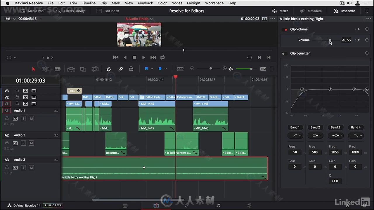This screenshot has height=210, width=374.
Task: Toggle the DIM audio button
Action: 263,69
